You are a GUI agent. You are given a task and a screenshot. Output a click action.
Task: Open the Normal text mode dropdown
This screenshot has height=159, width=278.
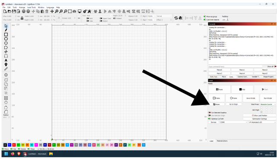click(x=164, y=16)
